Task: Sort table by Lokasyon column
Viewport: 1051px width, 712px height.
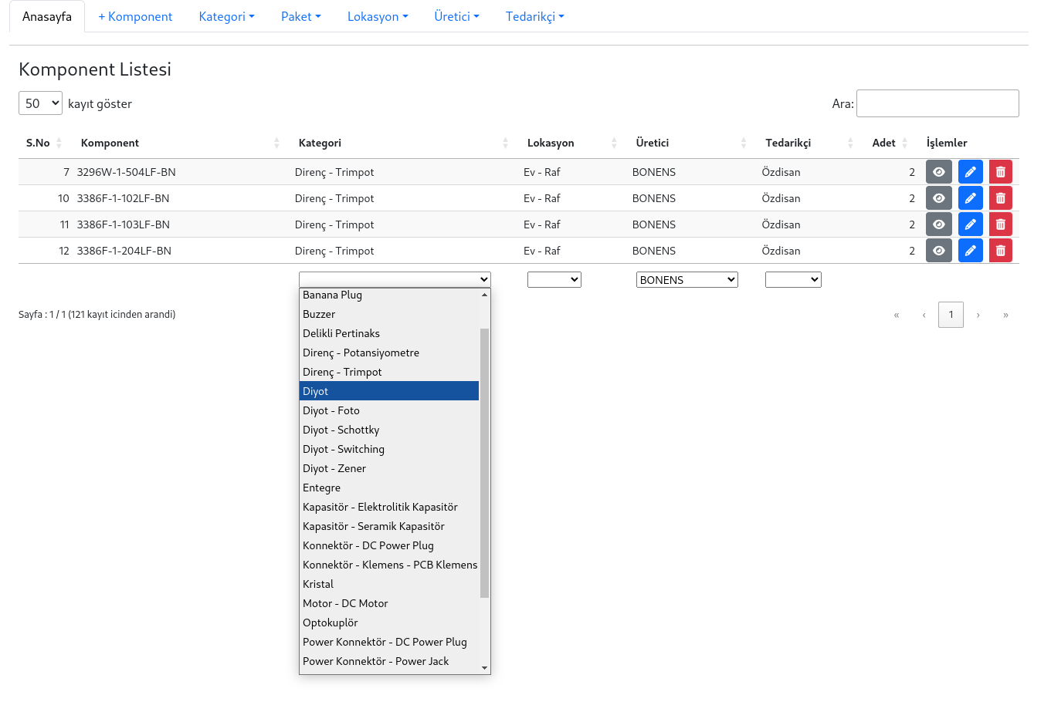Action: tap(572, 143)
